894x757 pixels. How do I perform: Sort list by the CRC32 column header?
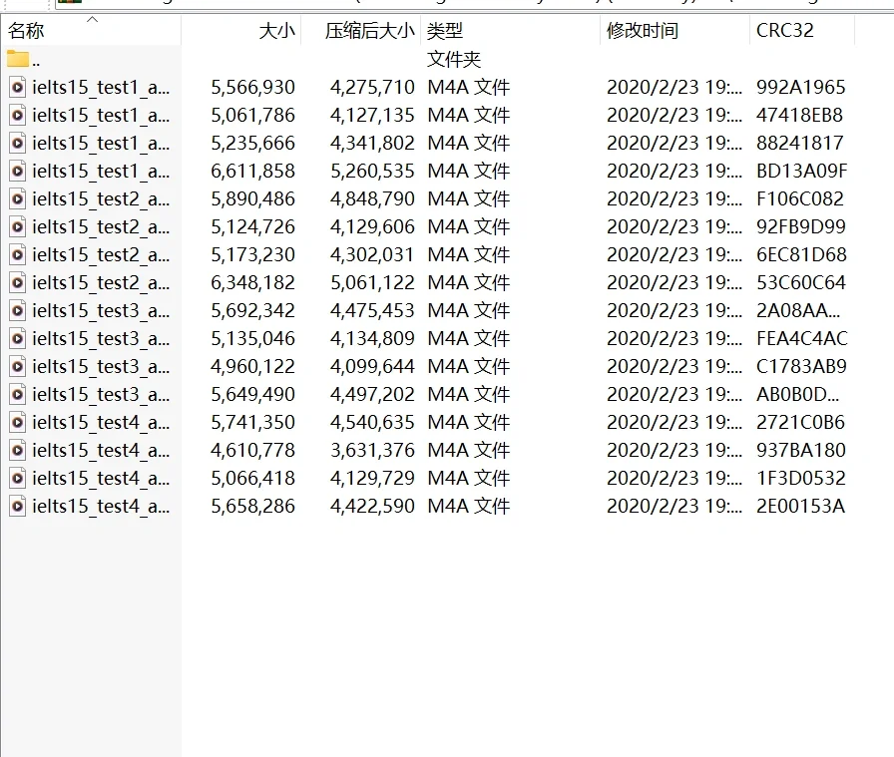point(802,30)
